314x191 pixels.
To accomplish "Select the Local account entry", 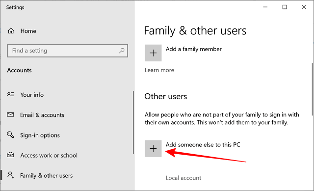I will tap(183, 178).
